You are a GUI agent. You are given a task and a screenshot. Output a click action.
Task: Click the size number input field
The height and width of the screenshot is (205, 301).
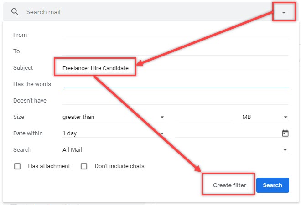(x=203, y=117)
